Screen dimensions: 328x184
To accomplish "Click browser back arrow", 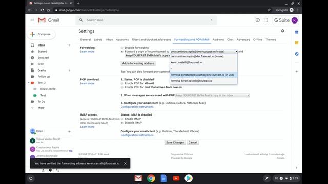I will [x=30, y=10].
